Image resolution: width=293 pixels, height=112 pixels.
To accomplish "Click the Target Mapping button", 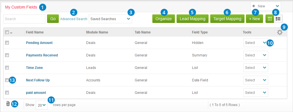I will [x=227, y=19].
